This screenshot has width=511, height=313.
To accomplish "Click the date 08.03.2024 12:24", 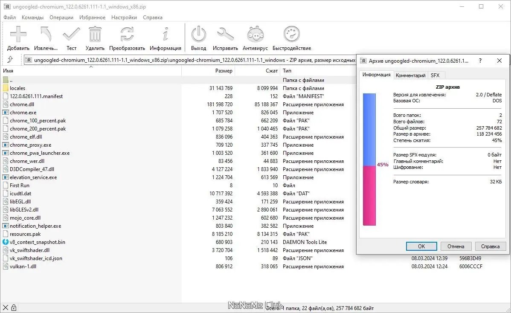I will click(429, 267).
